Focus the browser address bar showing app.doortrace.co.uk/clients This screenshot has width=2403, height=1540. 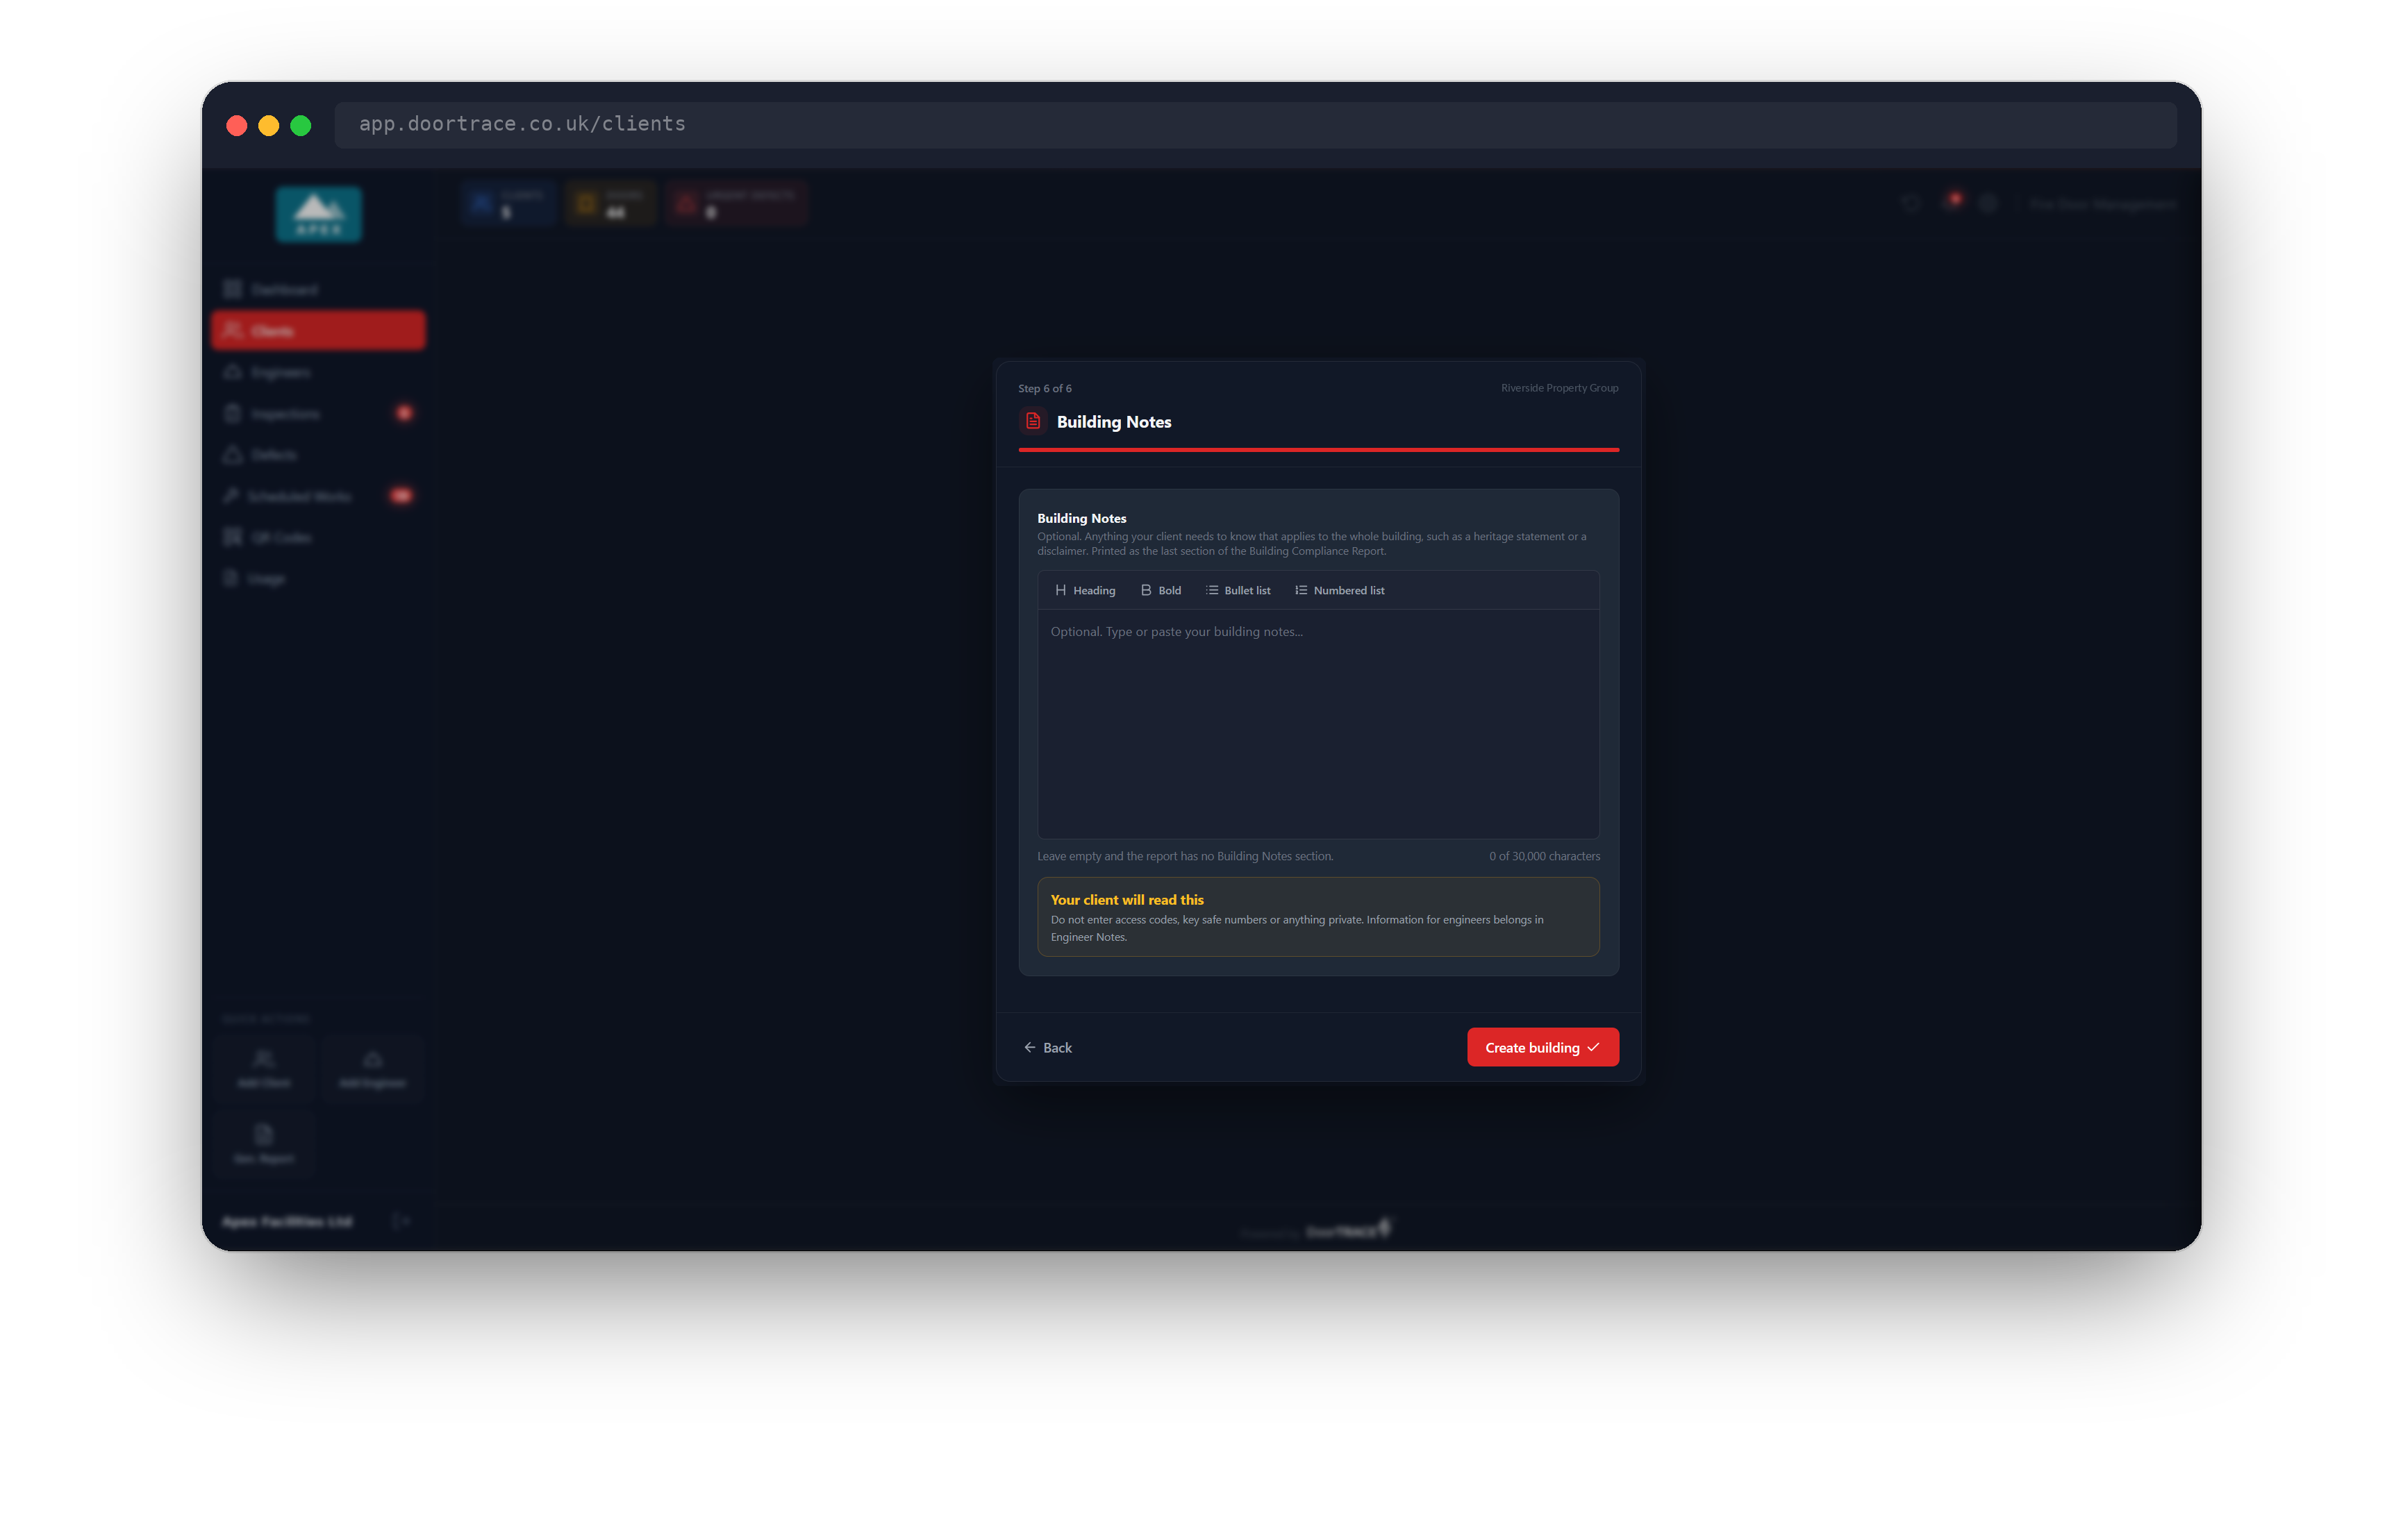click(1255, 124)
